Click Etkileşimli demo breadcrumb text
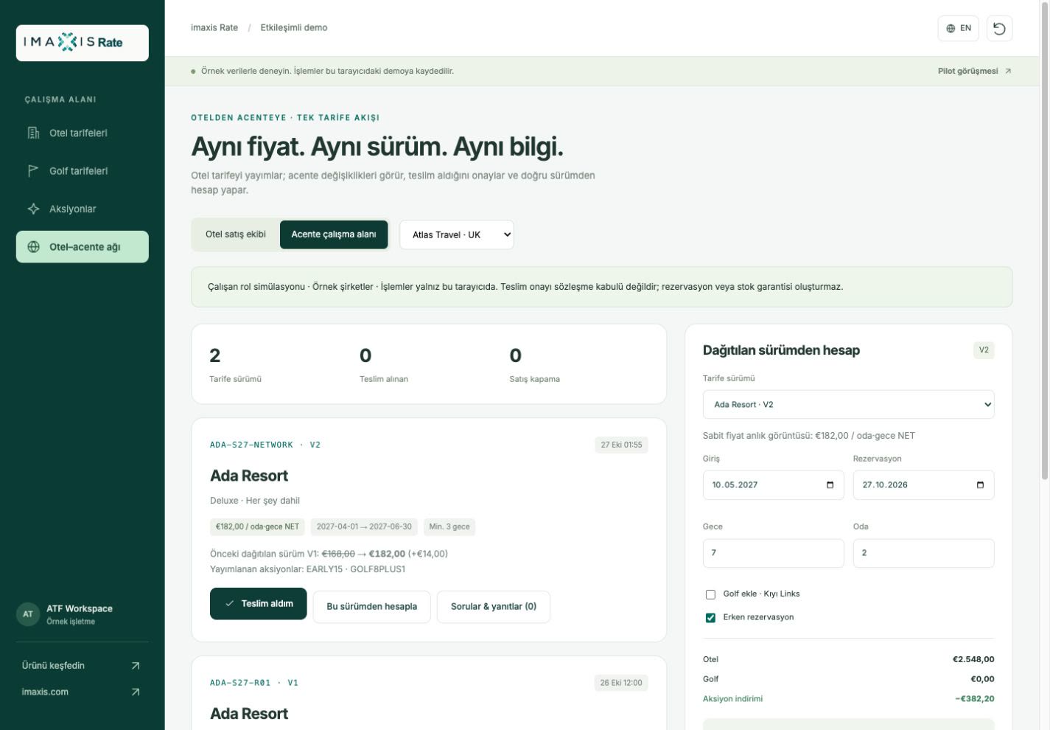This screenshot has width=1050, height=730. click(x=294, y=28)
